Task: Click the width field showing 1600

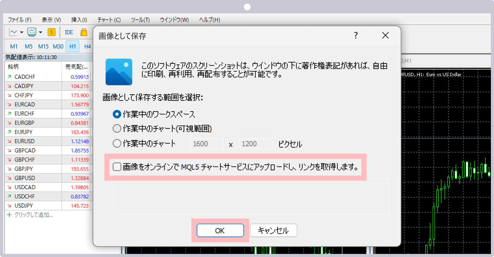Action: pos(207,144)
